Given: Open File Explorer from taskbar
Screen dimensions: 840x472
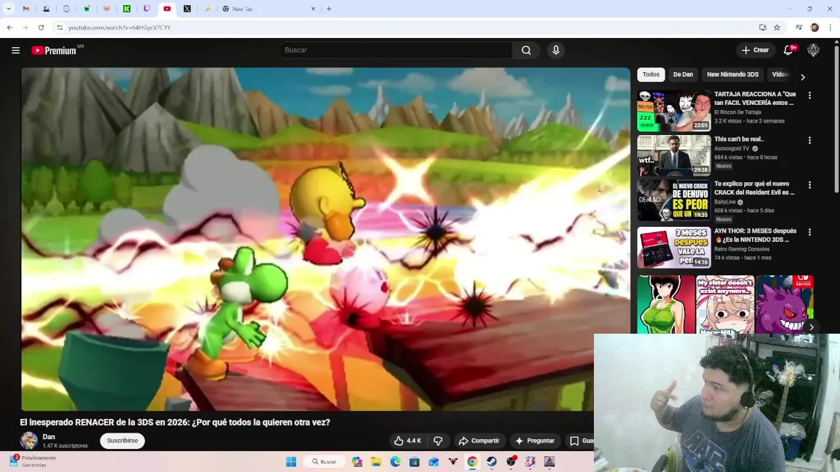Looking at the screenshot, I should 377,462.
